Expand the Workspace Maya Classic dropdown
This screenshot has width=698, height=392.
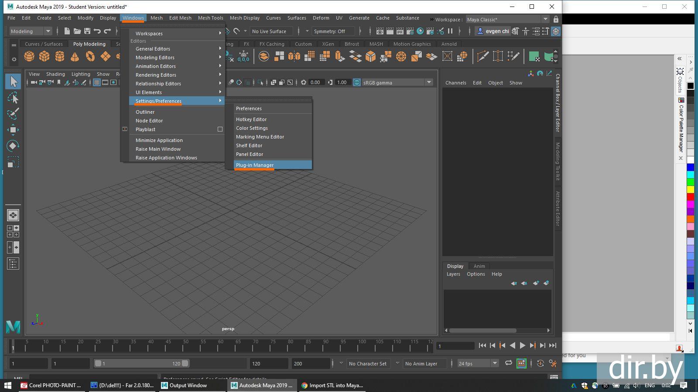[x=545, y=19]
